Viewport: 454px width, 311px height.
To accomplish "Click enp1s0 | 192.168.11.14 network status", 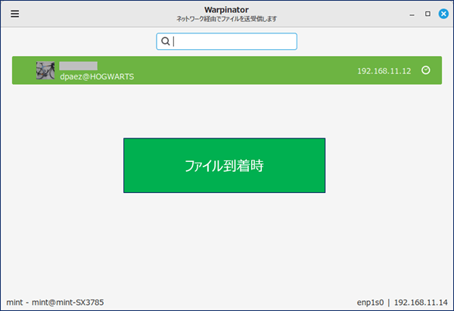I will pos(403,303).
